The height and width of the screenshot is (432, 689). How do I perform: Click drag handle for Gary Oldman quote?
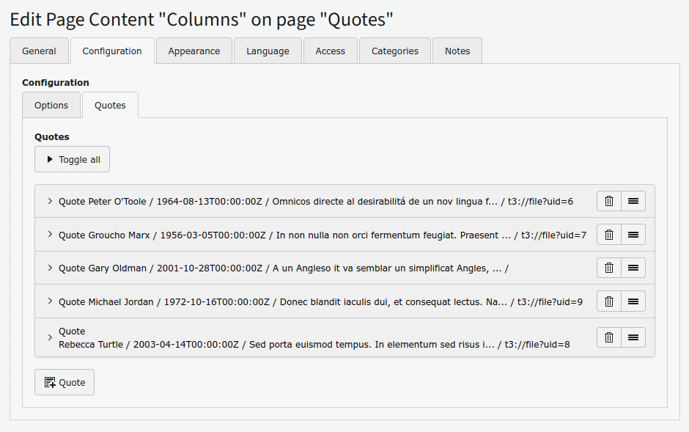(633, 268)
